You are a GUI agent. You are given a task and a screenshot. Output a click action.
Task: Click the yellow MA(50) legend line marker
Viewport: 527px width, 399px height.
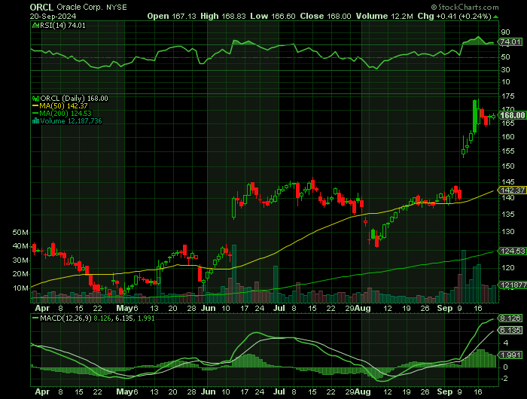click(33, 105)
